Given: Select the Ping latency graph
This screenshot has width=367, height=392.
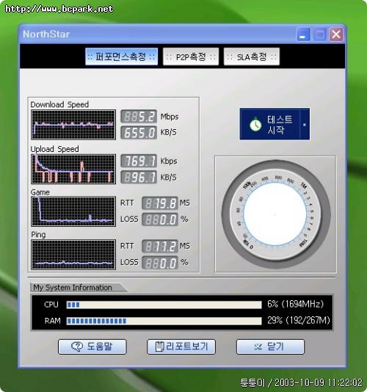Looking at the screenshot, I should pyautogui.click(x=73, y=255).
